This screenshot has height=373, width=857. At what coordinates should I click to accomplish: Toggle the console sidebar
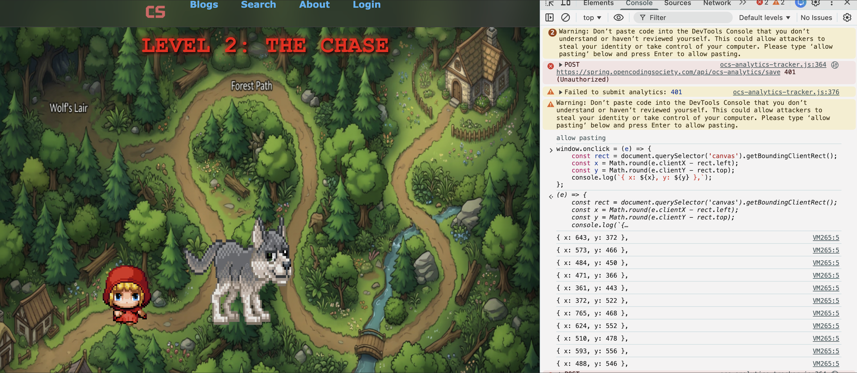point(549,17)
